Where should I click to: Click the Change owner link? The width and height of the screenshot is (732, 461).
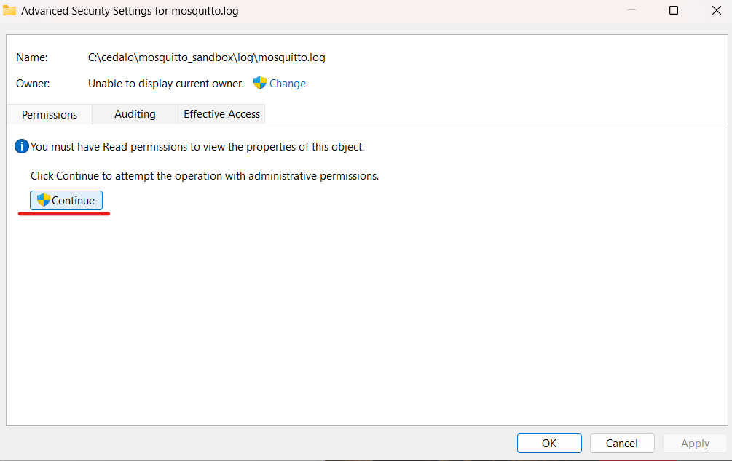tap(287, 83)
